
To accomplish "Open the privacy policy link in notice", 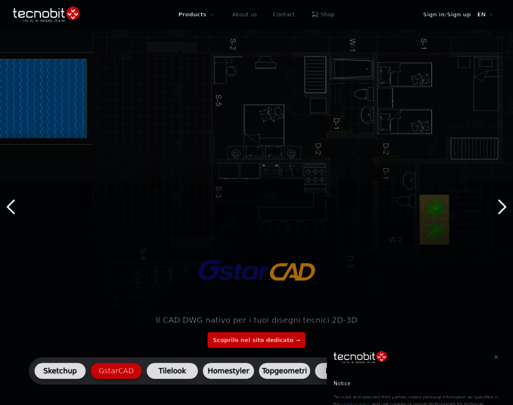I will click(356, 403).
